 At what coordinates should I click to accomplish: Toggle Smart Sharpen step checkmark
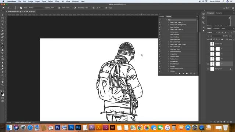tap(160, 64)
